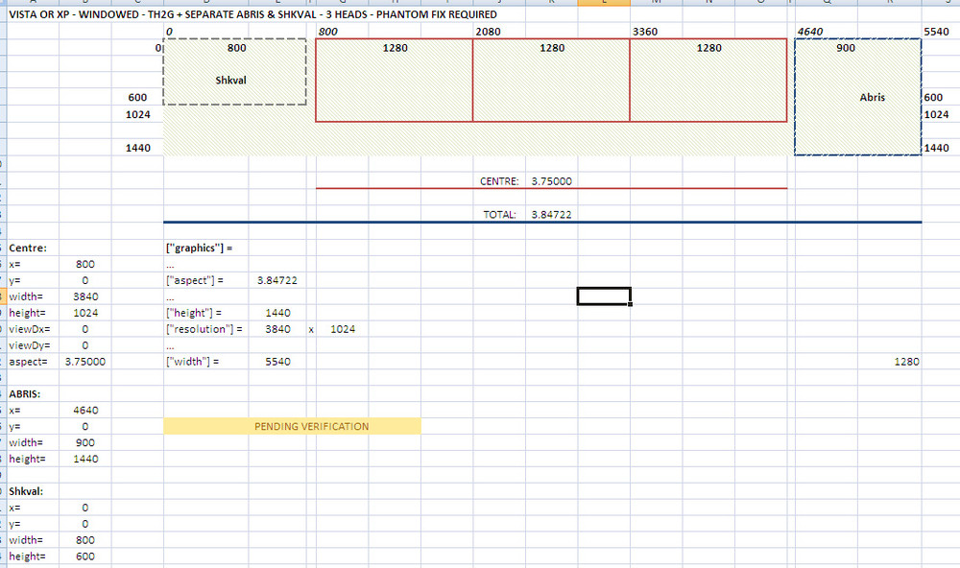Image resolution: width=960 pixels, height=568 pixels.
Task: Click the empty active cell with the bold border
Action: click(604, 296)
